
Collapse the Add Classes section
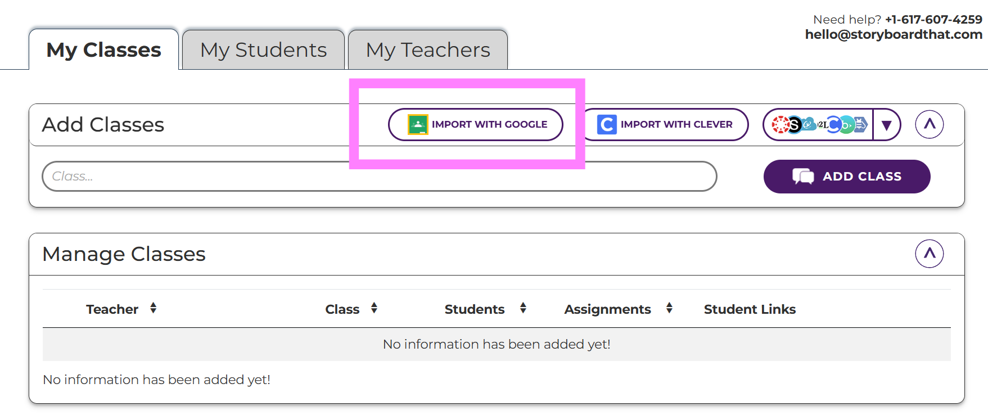click(929, 124)
